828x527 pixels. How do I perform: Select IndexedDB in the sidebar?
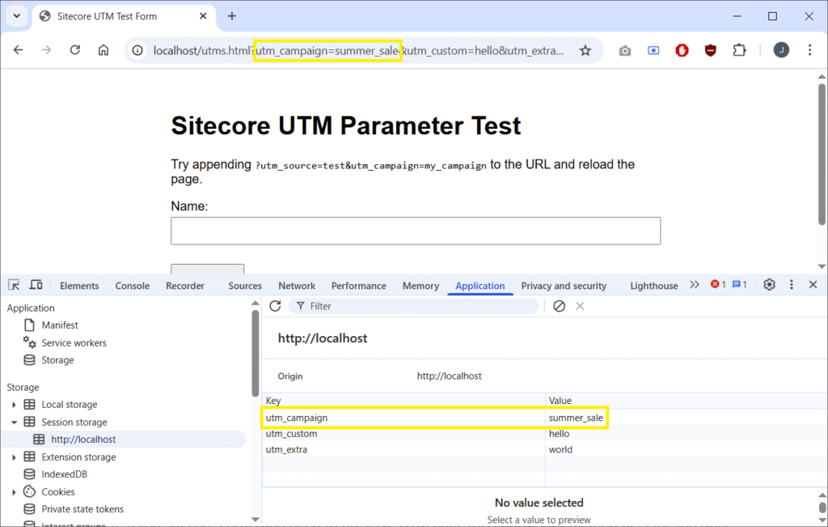click(x=65, y=474)
